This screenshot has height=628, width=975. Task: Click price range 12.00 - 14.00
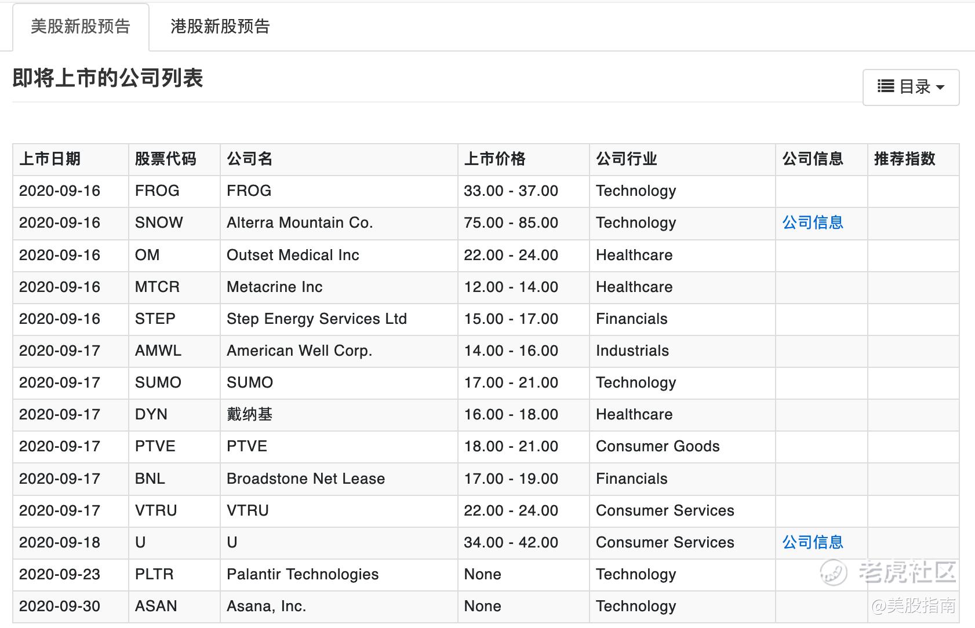[x=511, y=287]
